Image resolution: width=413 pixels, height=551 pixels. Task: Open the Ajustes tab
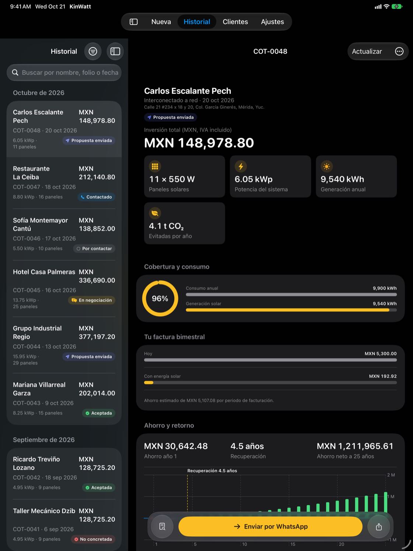(x=273, y=22)
